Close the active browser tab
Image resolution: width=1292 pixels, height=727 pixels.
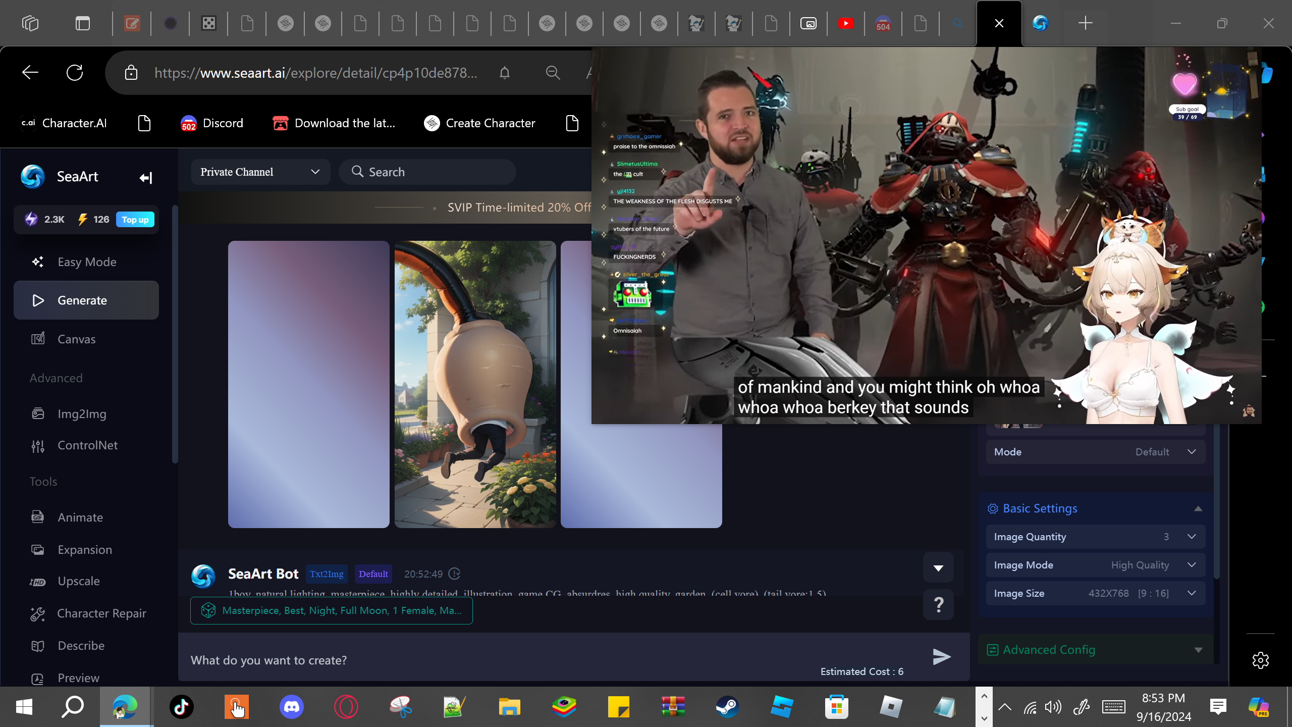click(x=999, y=23)
